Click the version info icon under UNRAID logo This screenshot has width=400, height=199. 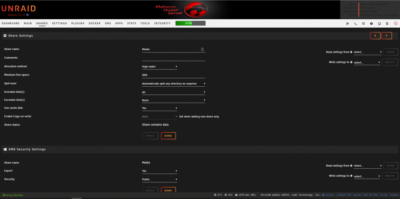pos(27,15)
